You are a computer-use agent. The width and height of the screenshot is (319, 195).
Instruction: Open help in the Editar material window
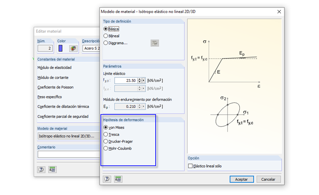41,169
